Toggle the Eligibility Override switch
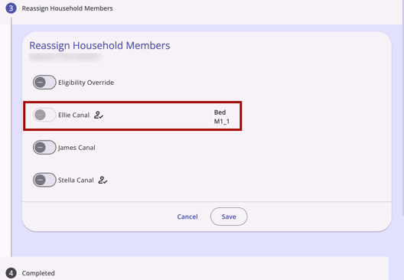This screenshot has width=404, height=280. tap(44, 83)
